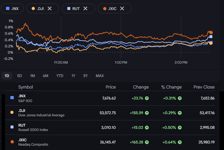Click the orange pentagon icon in .IXIC chip
This screenshot has height=150, width=224.
pos(104,8)
